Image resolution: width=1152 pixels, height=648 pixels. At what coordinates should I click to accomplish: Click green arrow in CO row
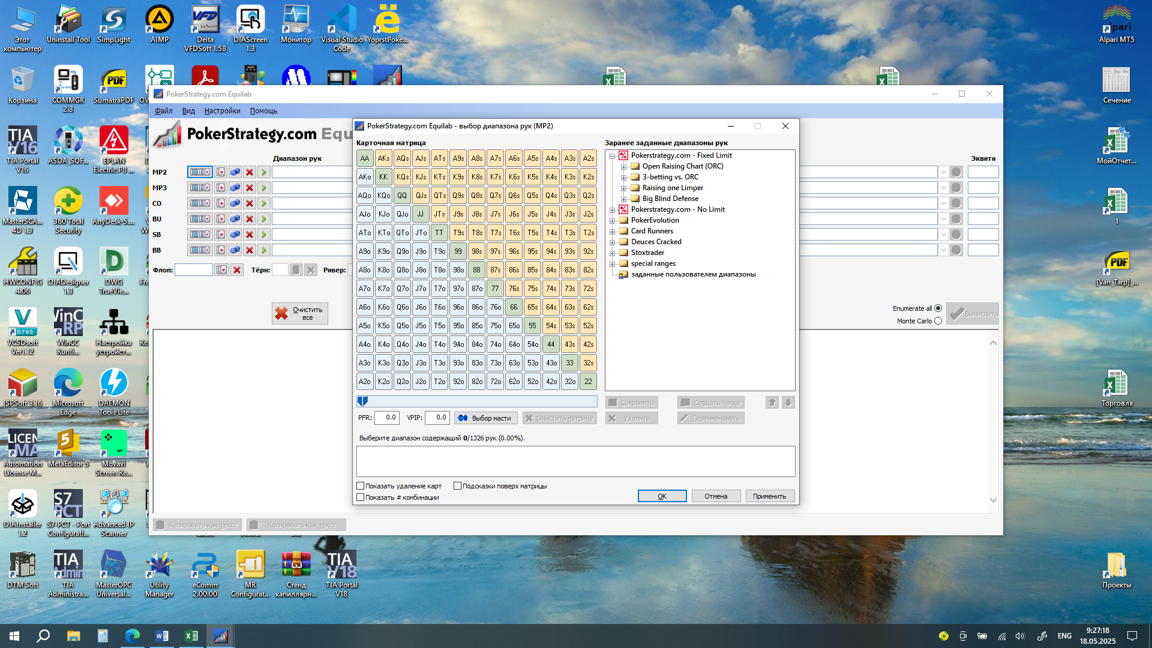(x=263, y=203)
